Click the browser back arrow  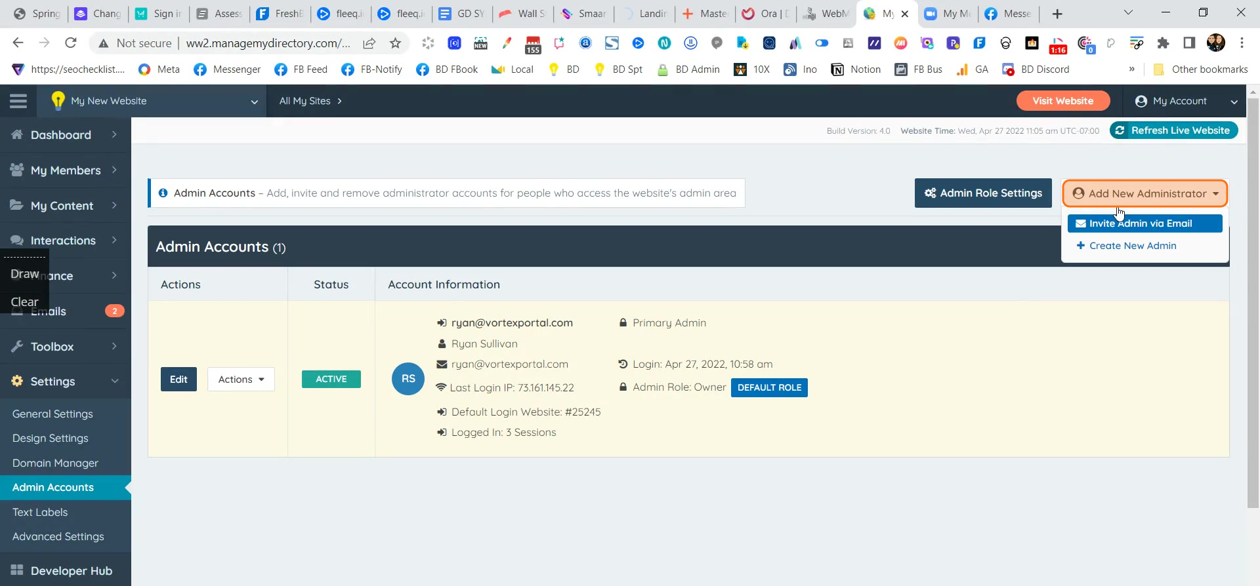coord(18,43)
